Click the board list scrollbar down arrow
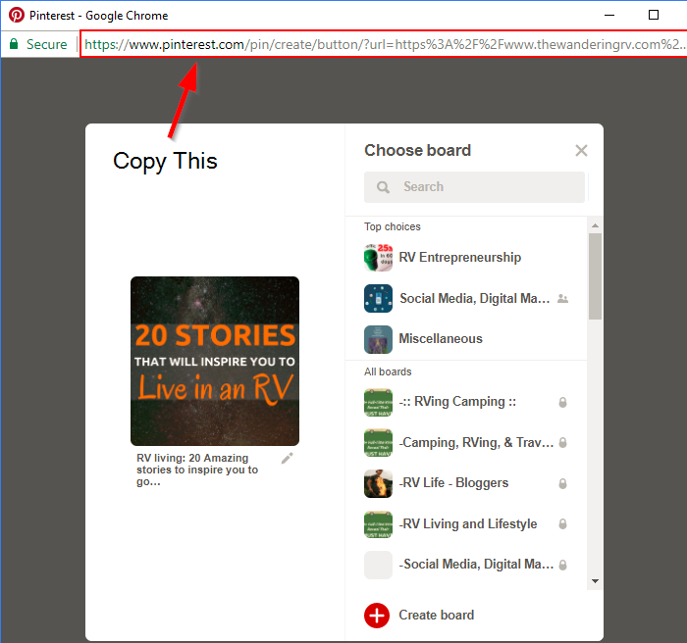This screenshot has width=687, height=643. [595, 581]
